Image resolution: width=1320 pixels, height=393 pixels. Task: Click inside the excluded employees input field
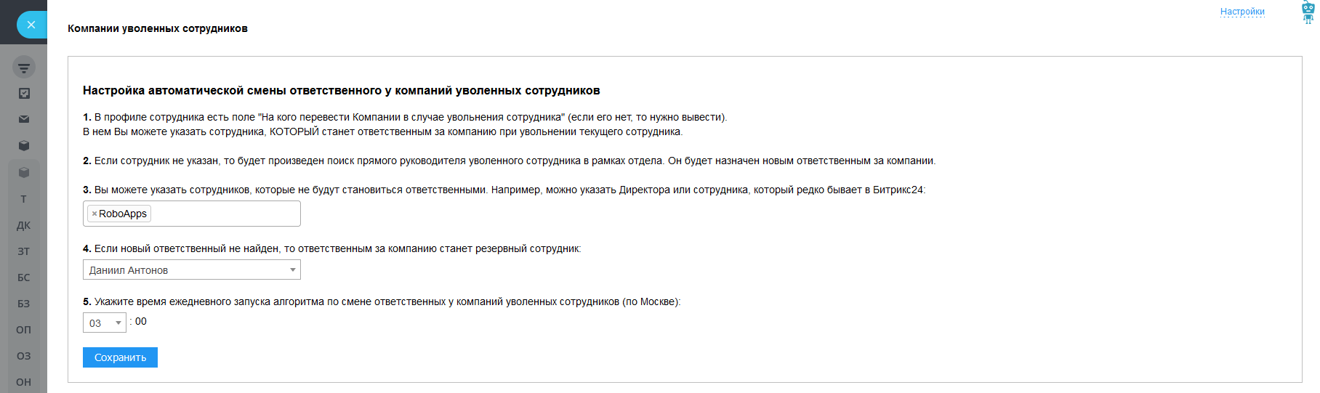tap(225, 214)
